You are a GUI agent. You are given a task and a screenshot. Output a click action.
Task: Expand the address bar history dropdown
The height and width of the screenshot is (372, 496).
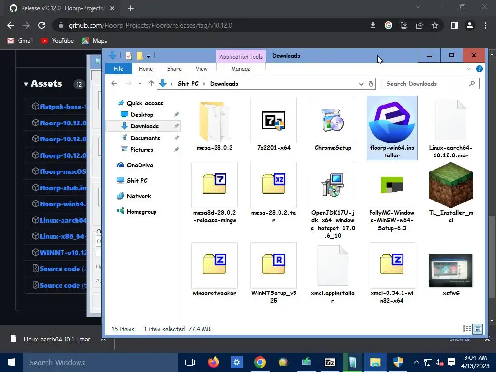(x=361, y=84)
